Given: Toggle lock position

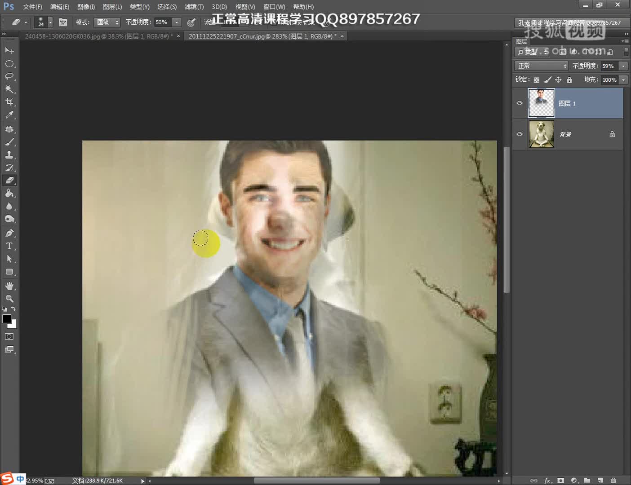Looking at the screenshot, I should [558, 79].
